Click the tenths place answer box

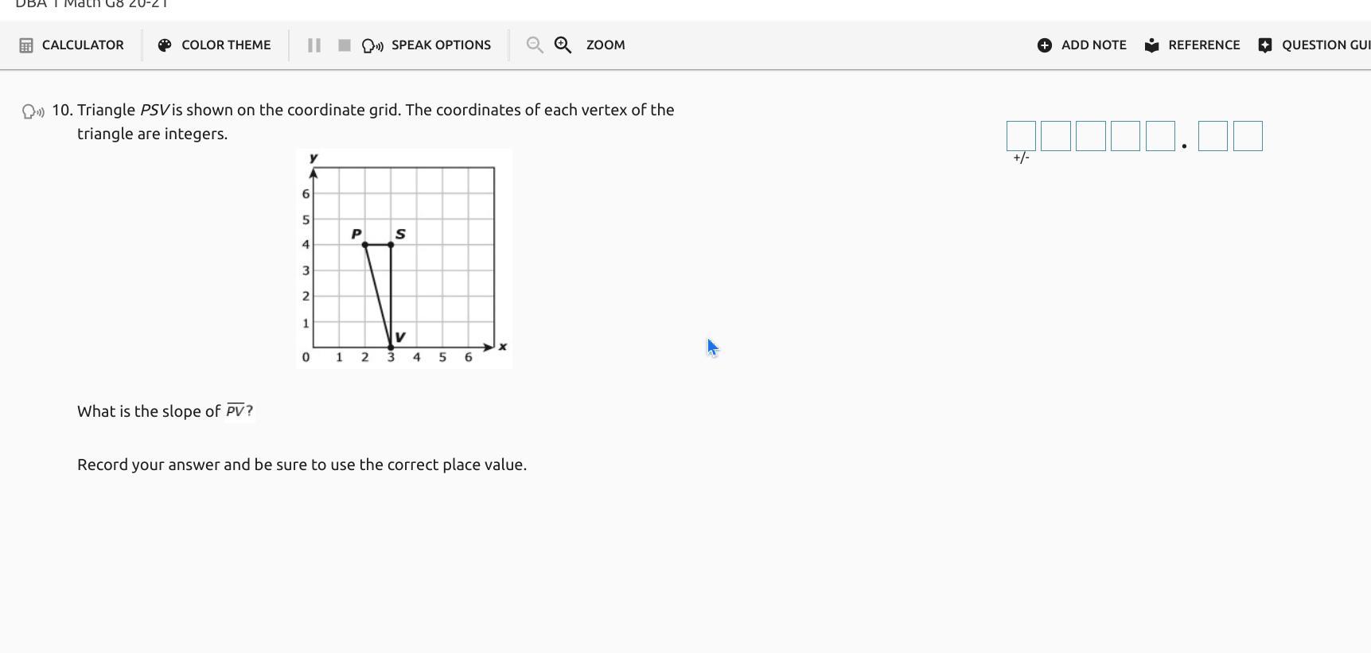click(1213, 136)
